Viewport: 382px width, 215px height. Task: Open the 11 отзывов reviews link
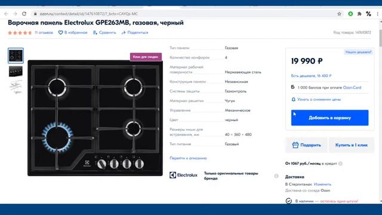click(x=44, y=32)
